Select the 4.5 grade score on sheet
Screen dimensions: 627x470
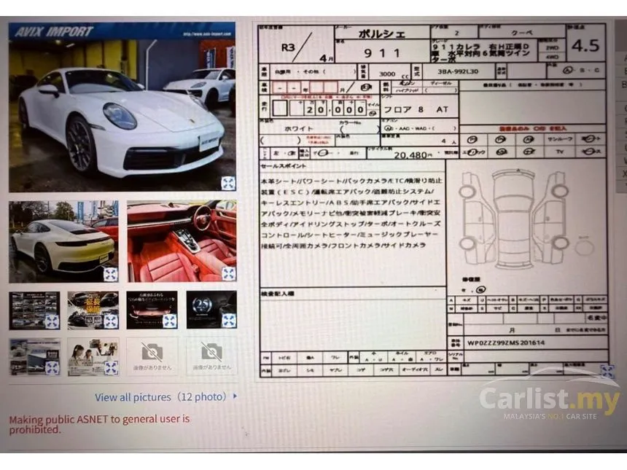[x=585, y=47]
